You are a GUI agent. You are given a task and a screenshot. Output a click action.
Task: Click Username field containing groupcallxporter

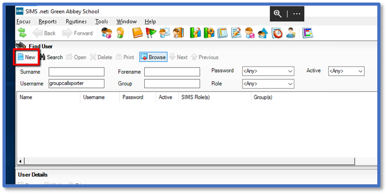(76, 83)
